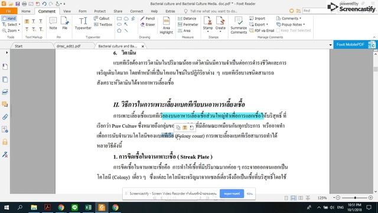Send FDF via Email
This screenshot has width=378, height=213.
point(262,30)
